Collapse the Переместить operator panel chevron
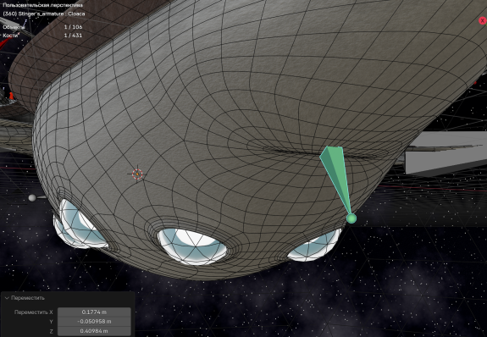This screenshot has width=487, height=337. click(x=7, y=298)
